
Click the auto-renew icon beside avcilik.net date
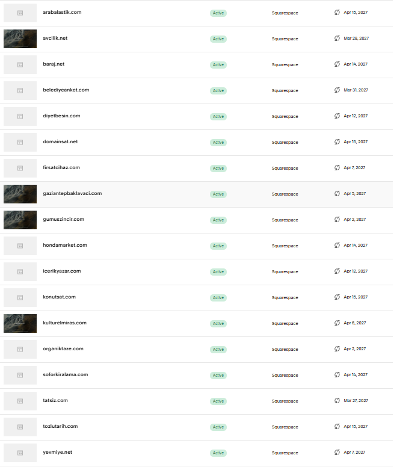(x=337, y=39)
